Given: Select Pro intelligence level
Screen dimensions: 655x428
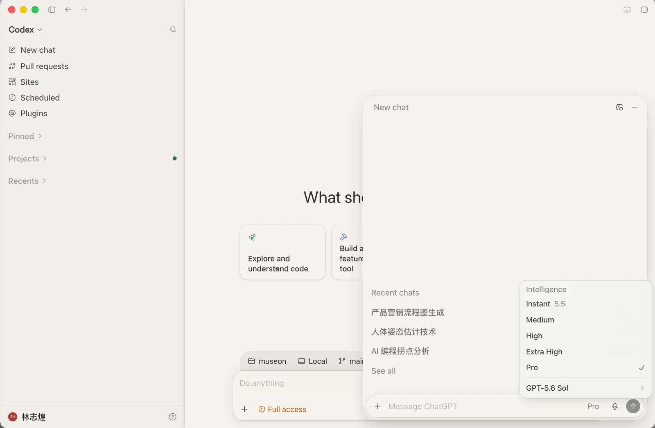Looking at the screenshot, I should (x=585, y=368).
